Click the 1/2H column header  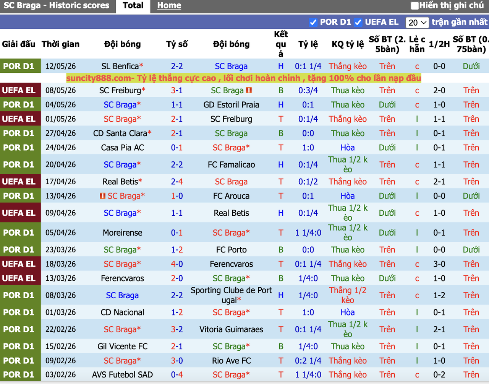439,44
